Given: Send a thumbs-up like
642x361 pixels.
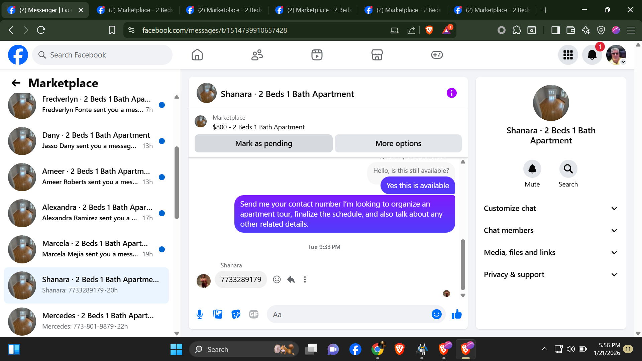Looking at the screenshot, I should tap(456, 314).
